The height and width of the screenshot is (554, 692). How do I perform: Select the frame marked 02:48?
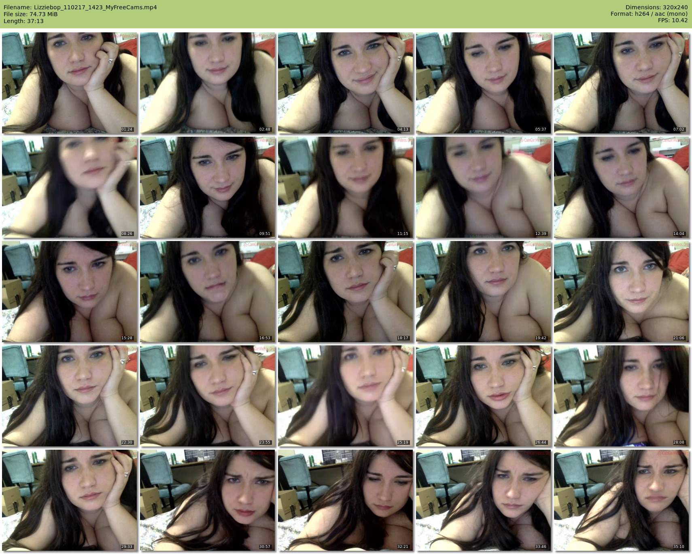point(208,83)
